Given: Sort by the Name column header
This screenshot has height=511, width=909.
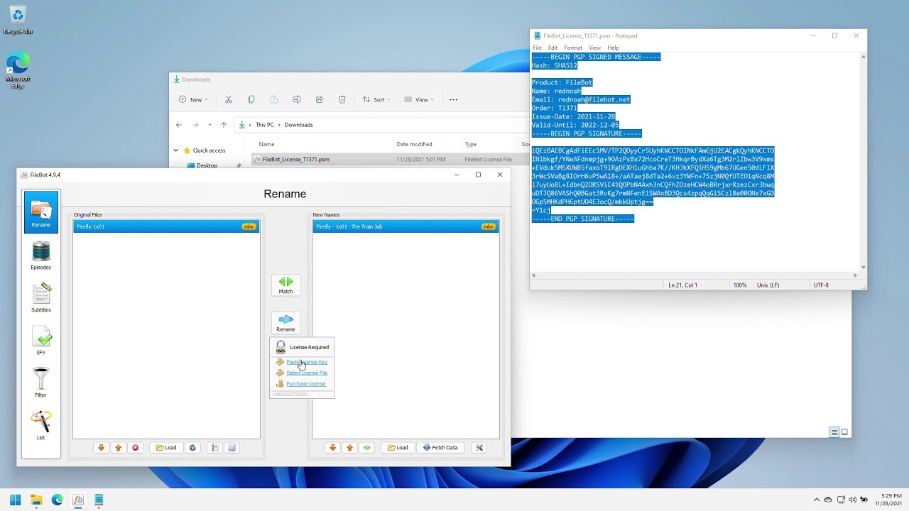Looking at the screenshot, I should point(267,144).
